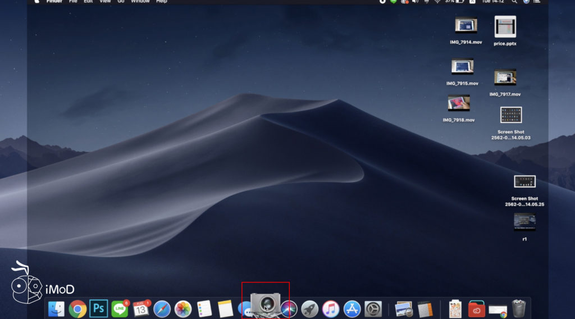The width and height of the screenshot is (575, 319).
Task: Open the Help menu
Action: 161,2
